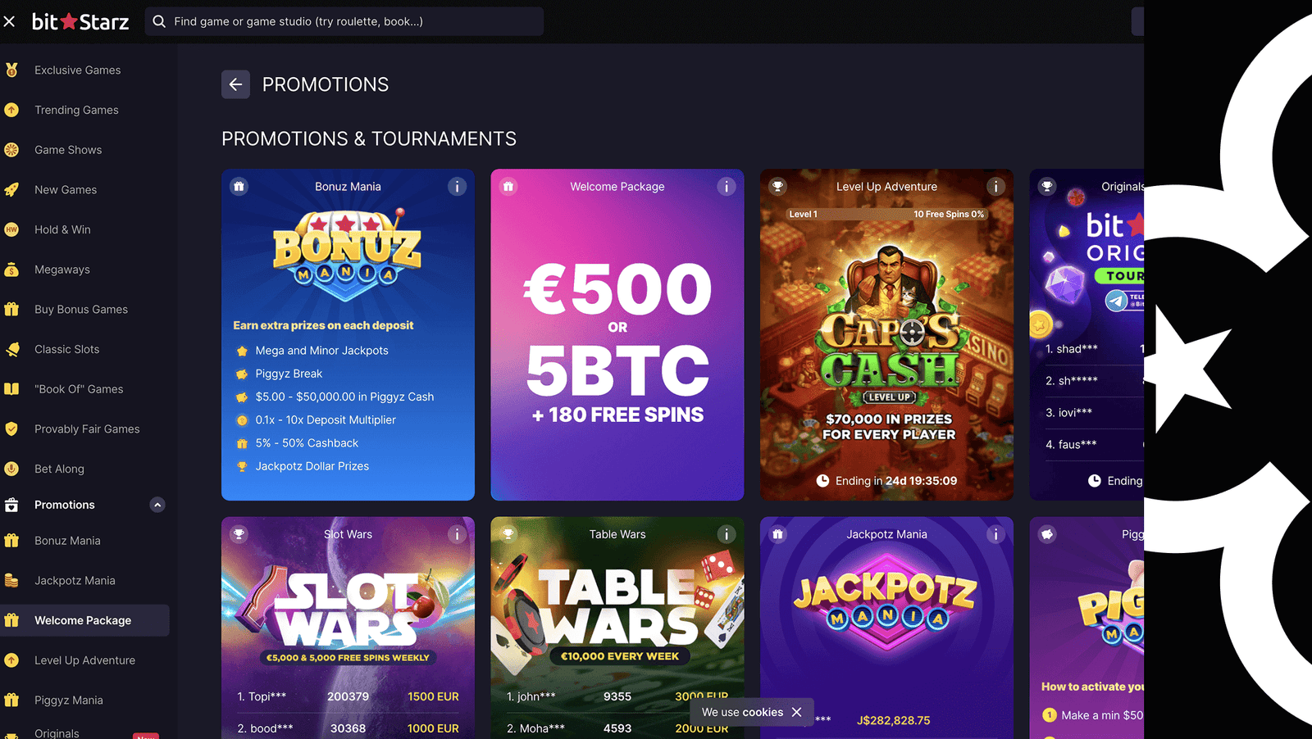This screenshot has height=739, width=1312.
Task: Click the BitStarz logo
Action: (80, 22)
